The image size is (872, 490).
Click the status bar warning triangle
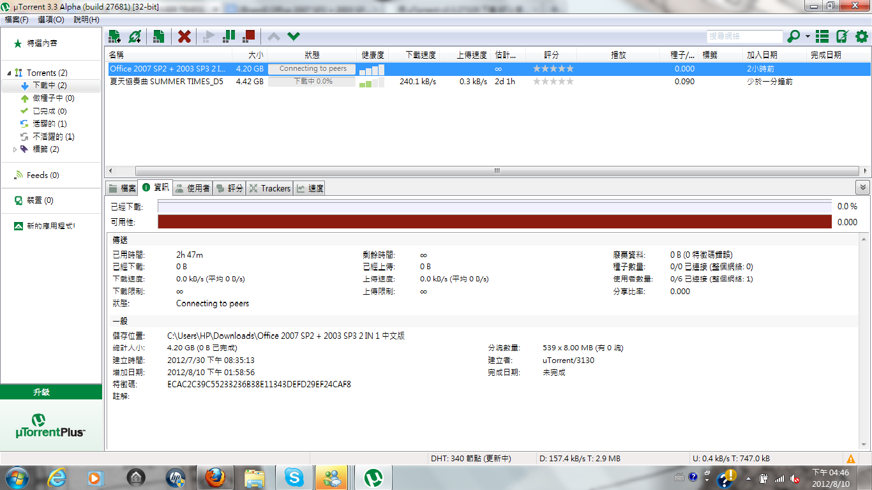pos(851,459)
